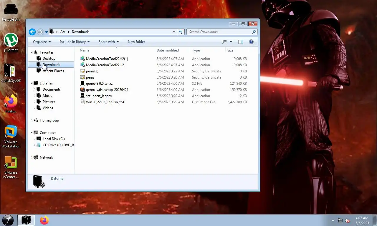Open the view options dropdown arrow
The height and width of the screenshot is (226, 377).
(x=231, y=42)
